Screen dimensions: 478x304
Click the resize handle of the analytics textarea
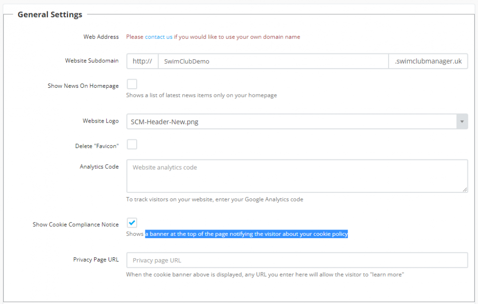[x=465, y=190]
